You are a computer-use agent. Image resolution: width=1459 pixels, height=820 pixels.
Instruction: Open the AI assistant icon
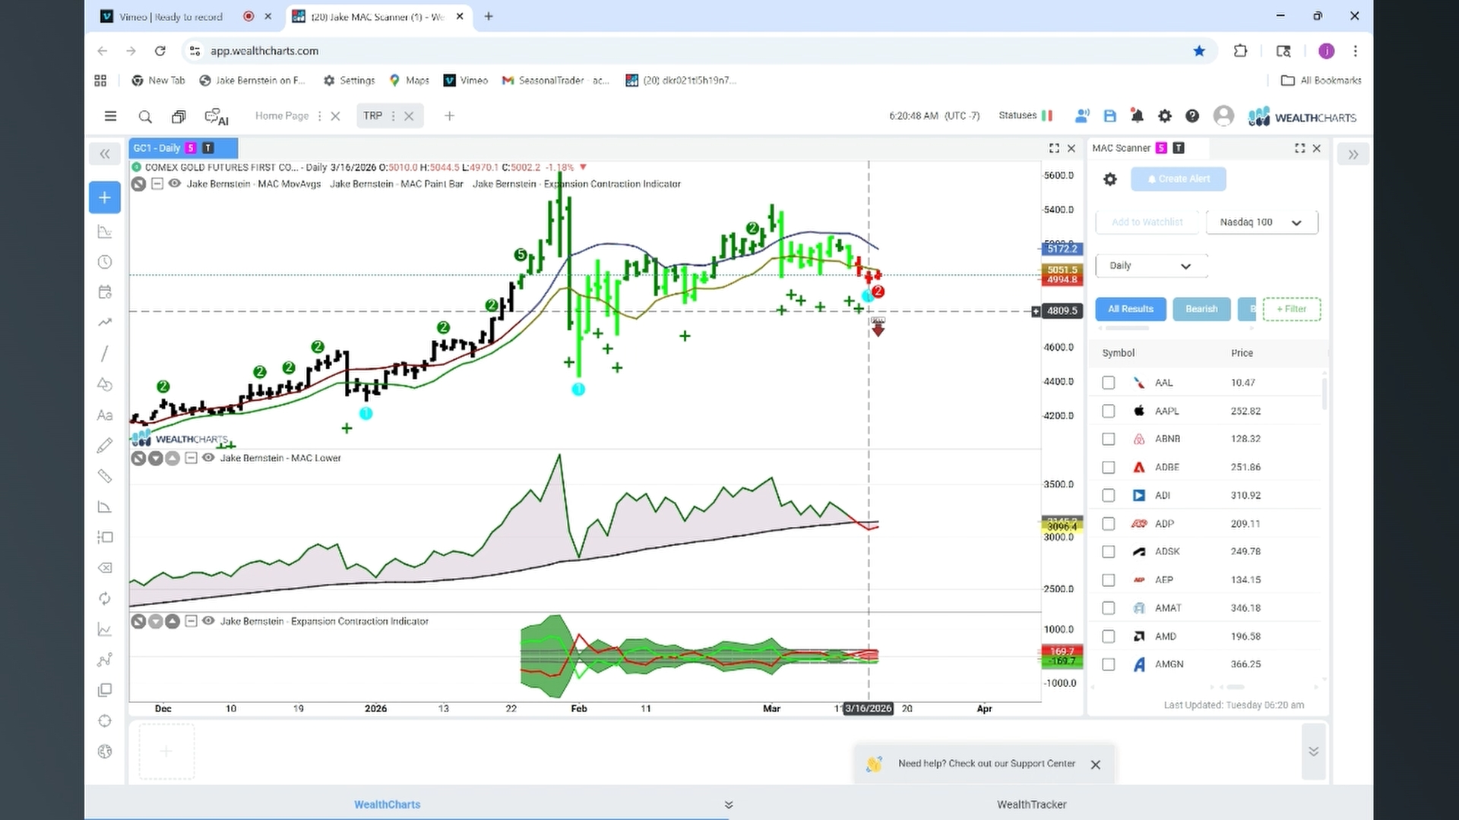217,117
